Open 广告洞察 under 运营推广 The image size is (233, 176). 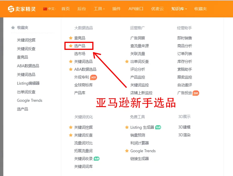[138, 38]
